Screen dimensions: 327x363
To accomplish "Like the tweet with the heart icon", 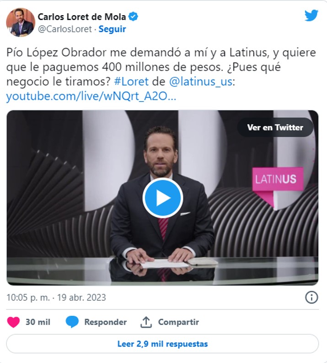I will 13,322.
